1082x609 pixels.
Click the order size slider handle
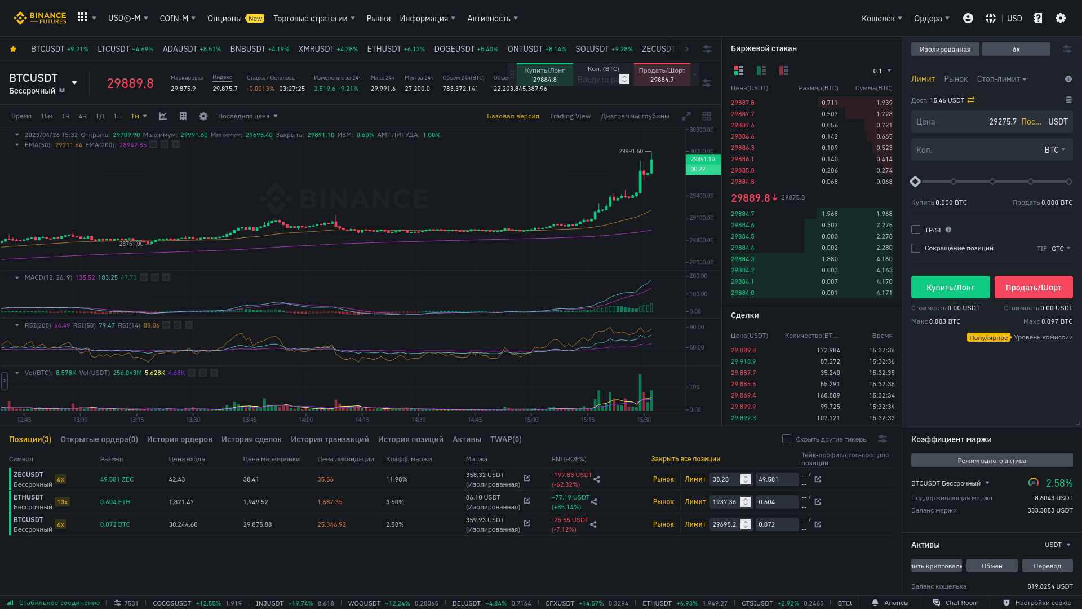(x=915, y=182)
